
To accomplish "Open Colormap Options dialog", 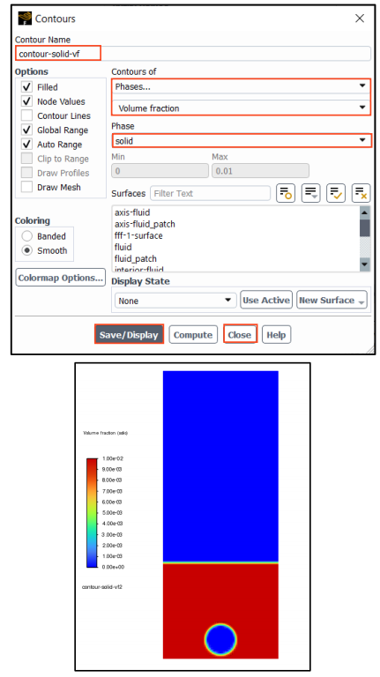I will tap(61, 278).
